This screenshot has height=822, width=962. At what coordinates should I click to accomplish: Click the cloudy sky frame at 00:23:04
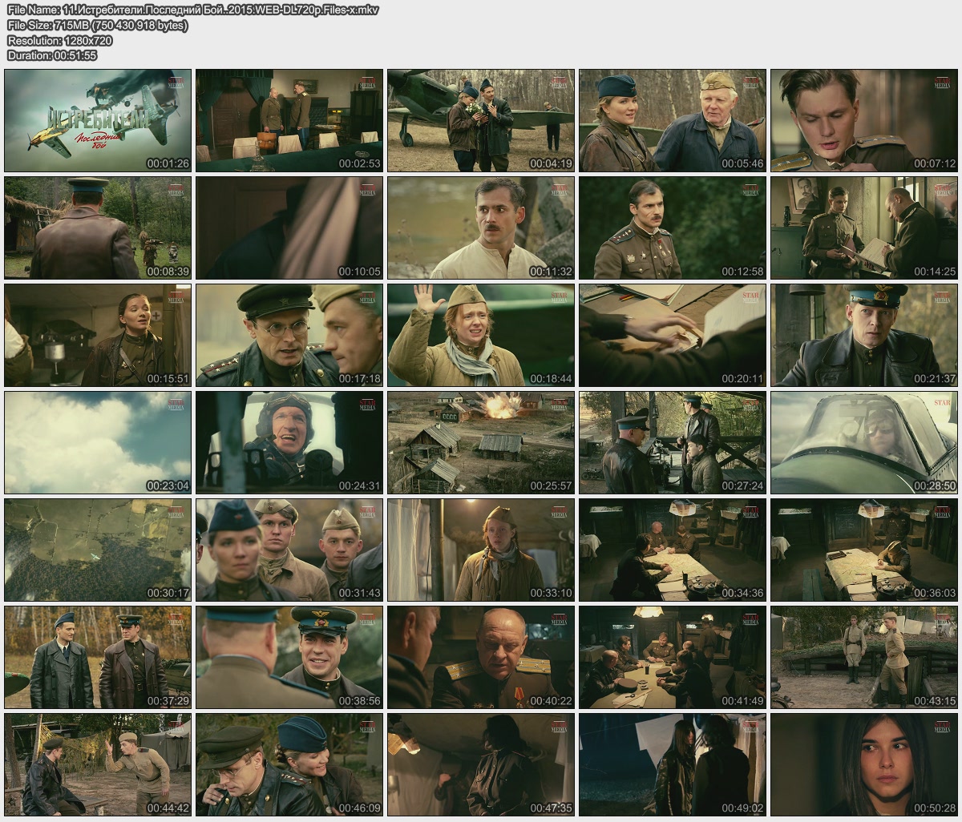tap(98, 442)
